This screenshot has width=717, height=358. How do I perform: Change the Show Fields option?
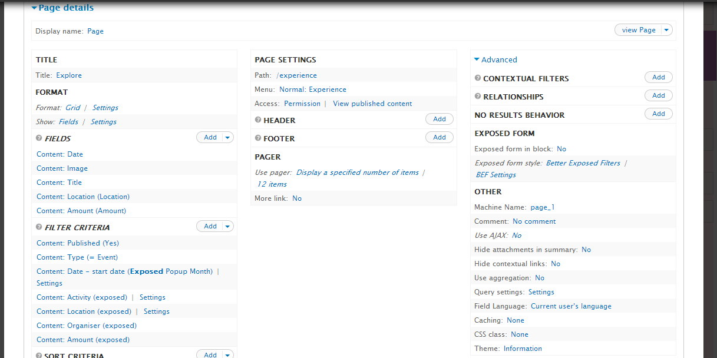click(x=68, y=122)
